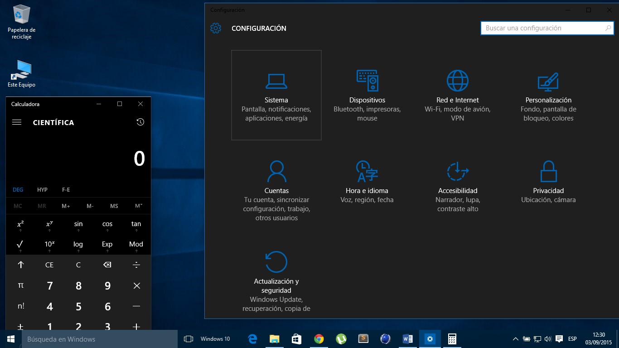Open the Calculadora navigation menu

(17, 122)
